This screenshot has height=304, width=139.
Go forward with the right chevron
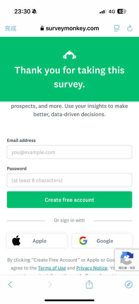(50, 285)
